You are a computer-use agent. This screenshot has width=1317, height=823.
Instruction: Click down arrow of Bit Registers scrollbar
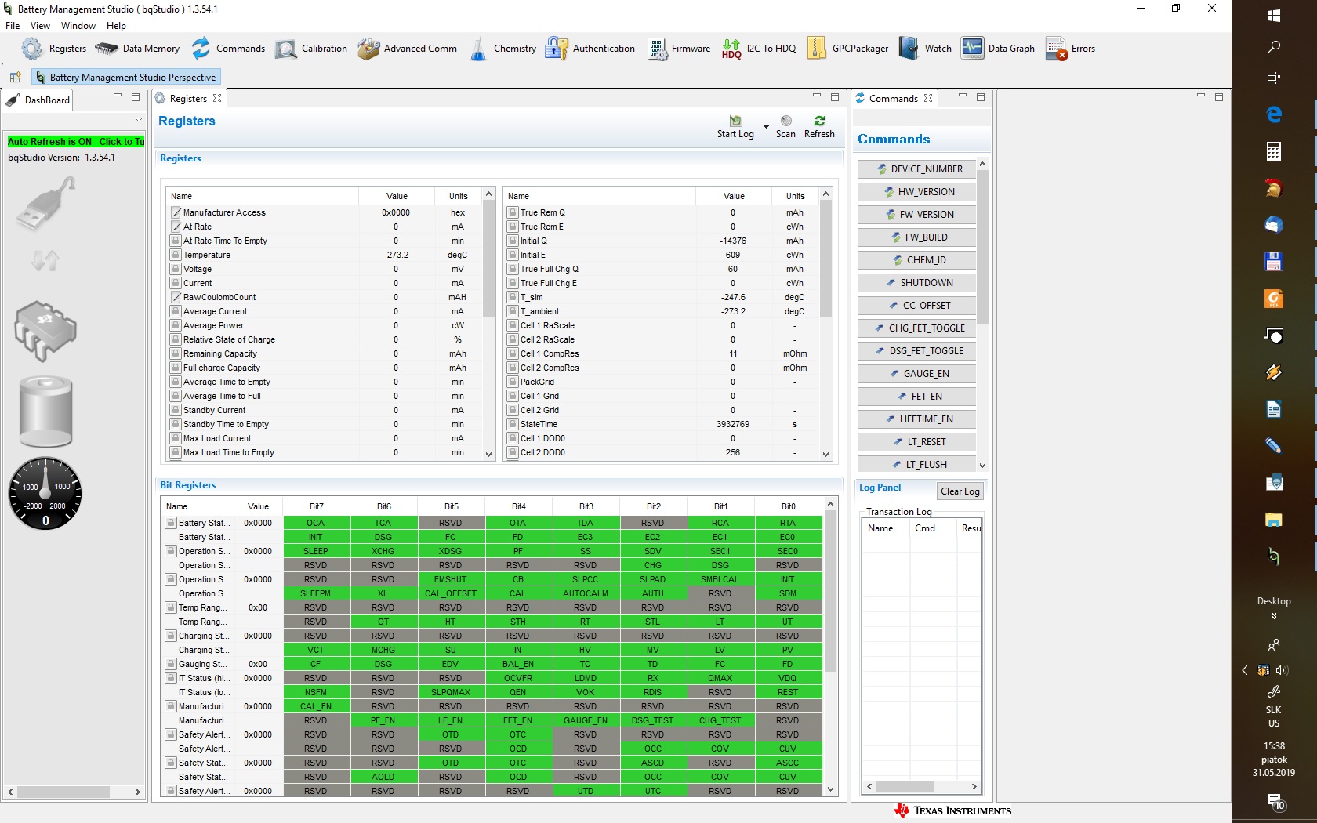tap(830, 790)
